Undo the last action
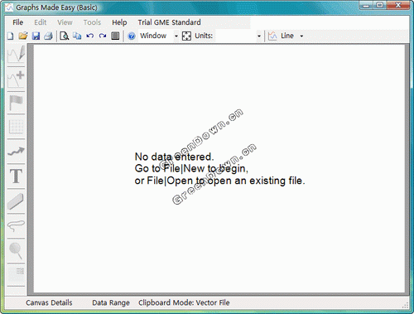The height and width of the screenshot is (314, 414). point(89,36)
